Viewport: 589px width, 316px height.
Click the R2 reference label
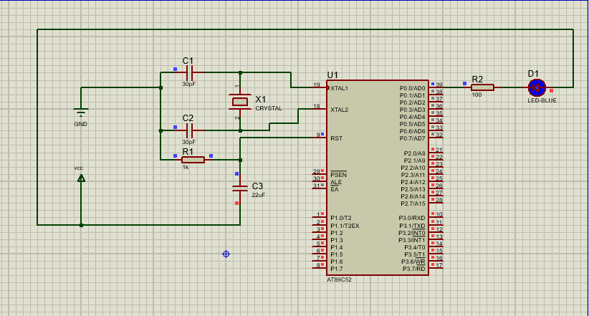pyautogui.click(x=477, y=80)
